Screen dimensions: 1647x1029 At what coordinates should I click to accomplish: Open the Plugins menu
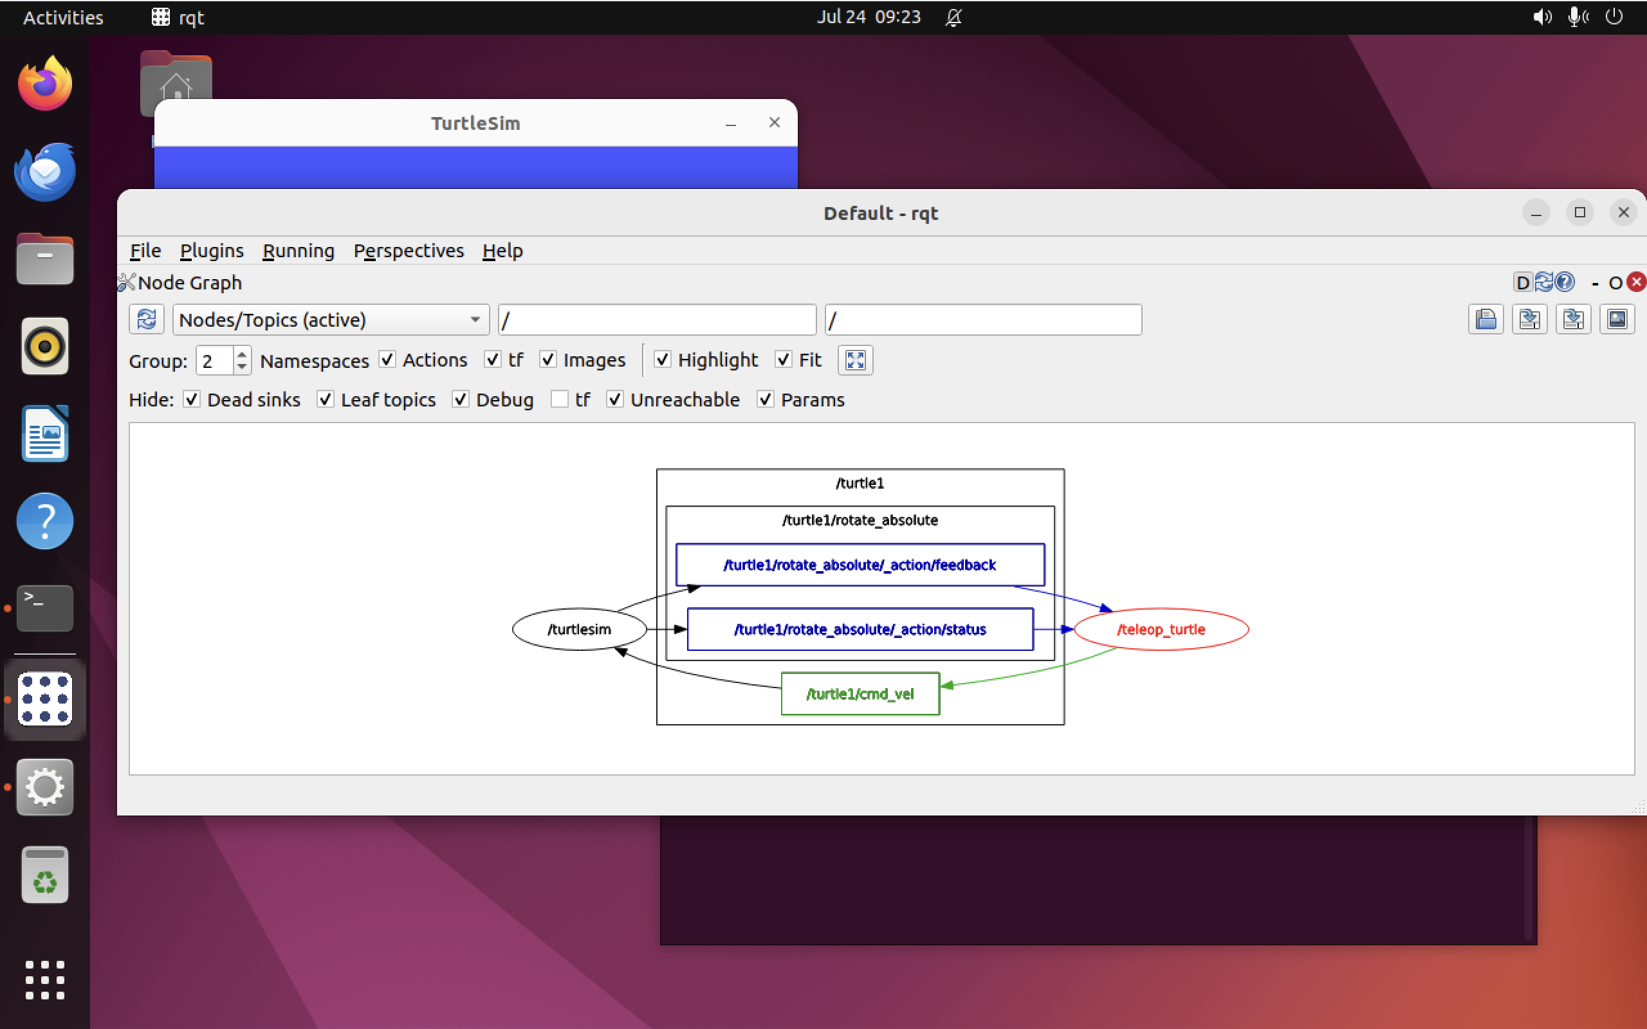212,250
